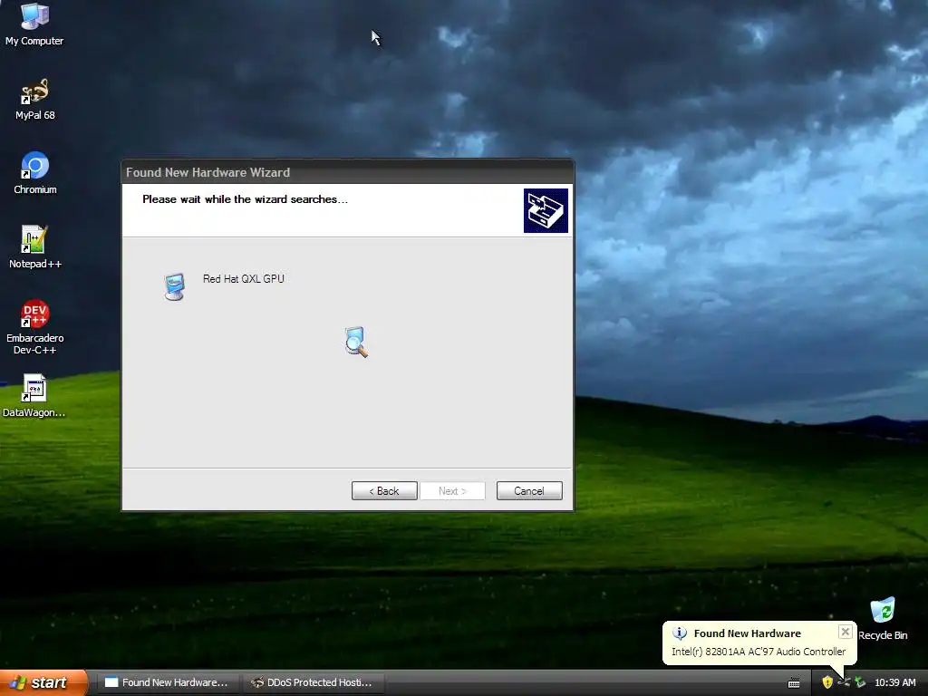Click the Found New Hardware Wizard title bar

tap(347, 172)
